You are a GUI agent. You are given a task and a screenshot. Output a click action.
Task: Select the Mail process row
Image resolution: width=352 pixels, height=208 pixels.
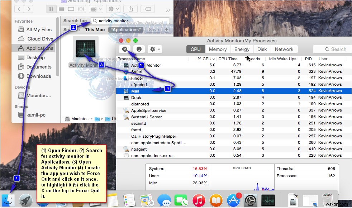[234, 91]
